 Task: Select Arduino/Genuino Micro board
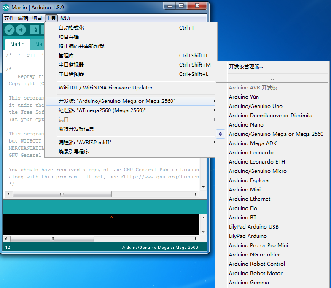pyautogui.click(x=272, y=171)
